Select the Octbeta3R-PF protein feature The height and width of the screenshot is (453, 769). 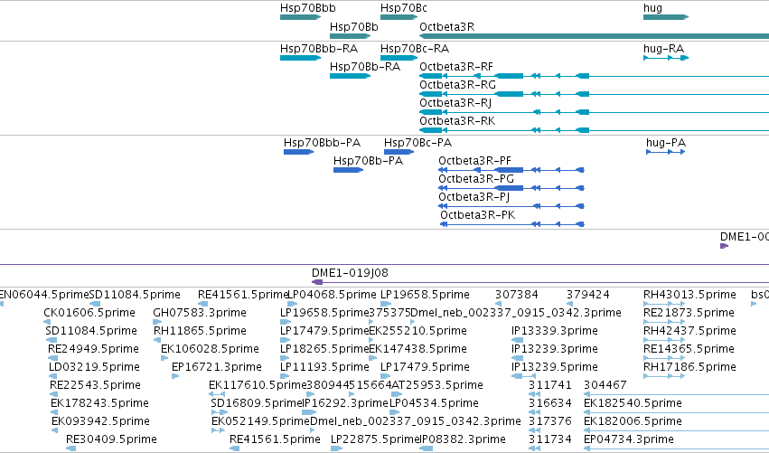tap(512, 170)
